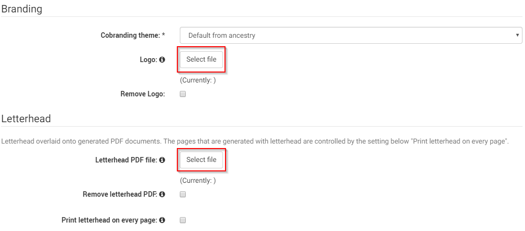Click the Letterhead section heading
This screenshot has width=525, height=231.
point(26,119)
